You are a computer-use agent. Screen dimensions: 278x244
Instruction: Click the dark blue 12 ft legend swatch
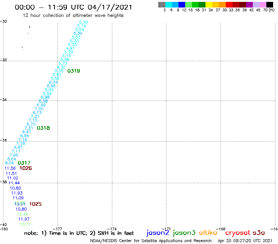coord(182,5)
